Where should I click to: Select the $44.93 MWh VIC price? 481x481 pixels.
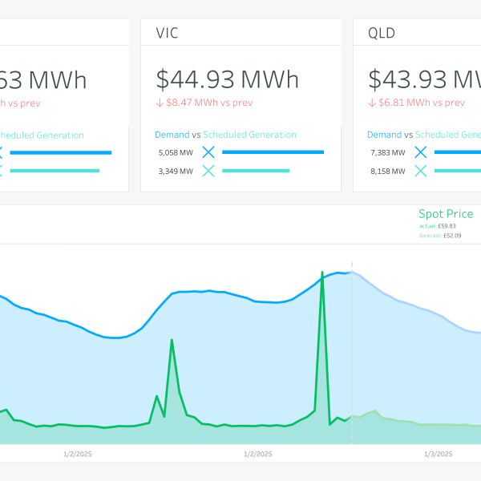click(x=228, y=79)
